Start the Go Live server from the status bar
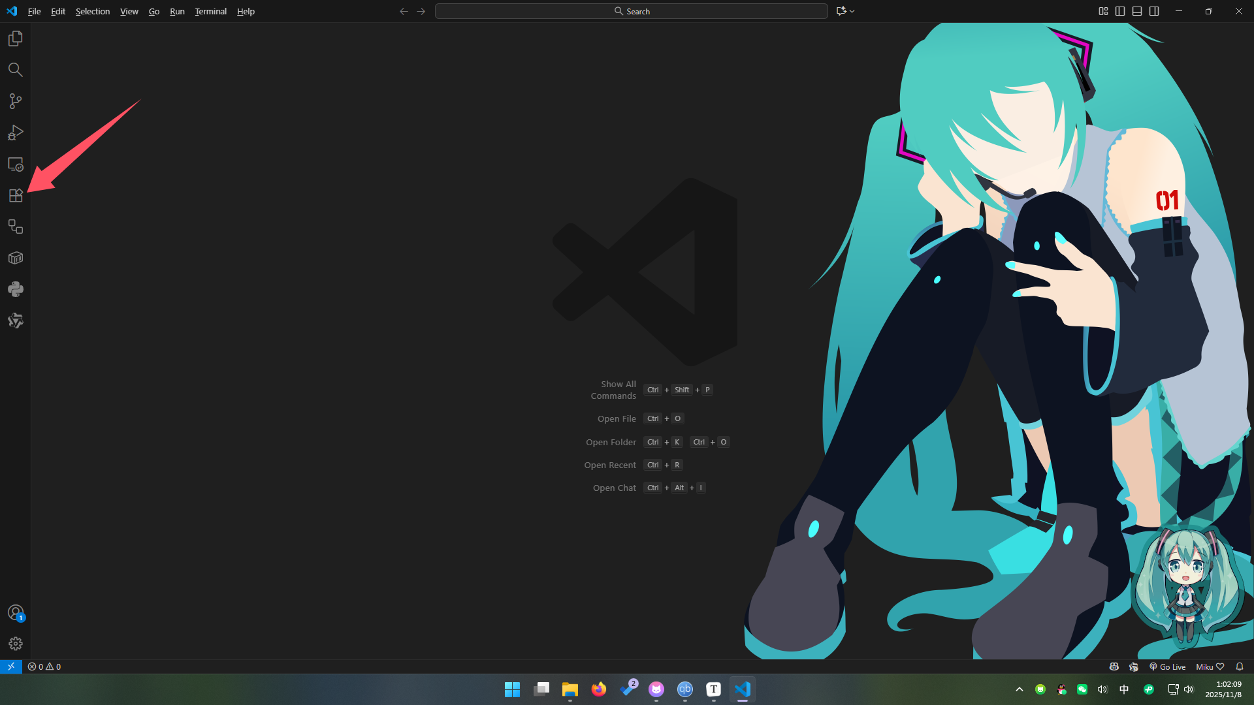The image size is (1254, 705). tap(1168, 666)
